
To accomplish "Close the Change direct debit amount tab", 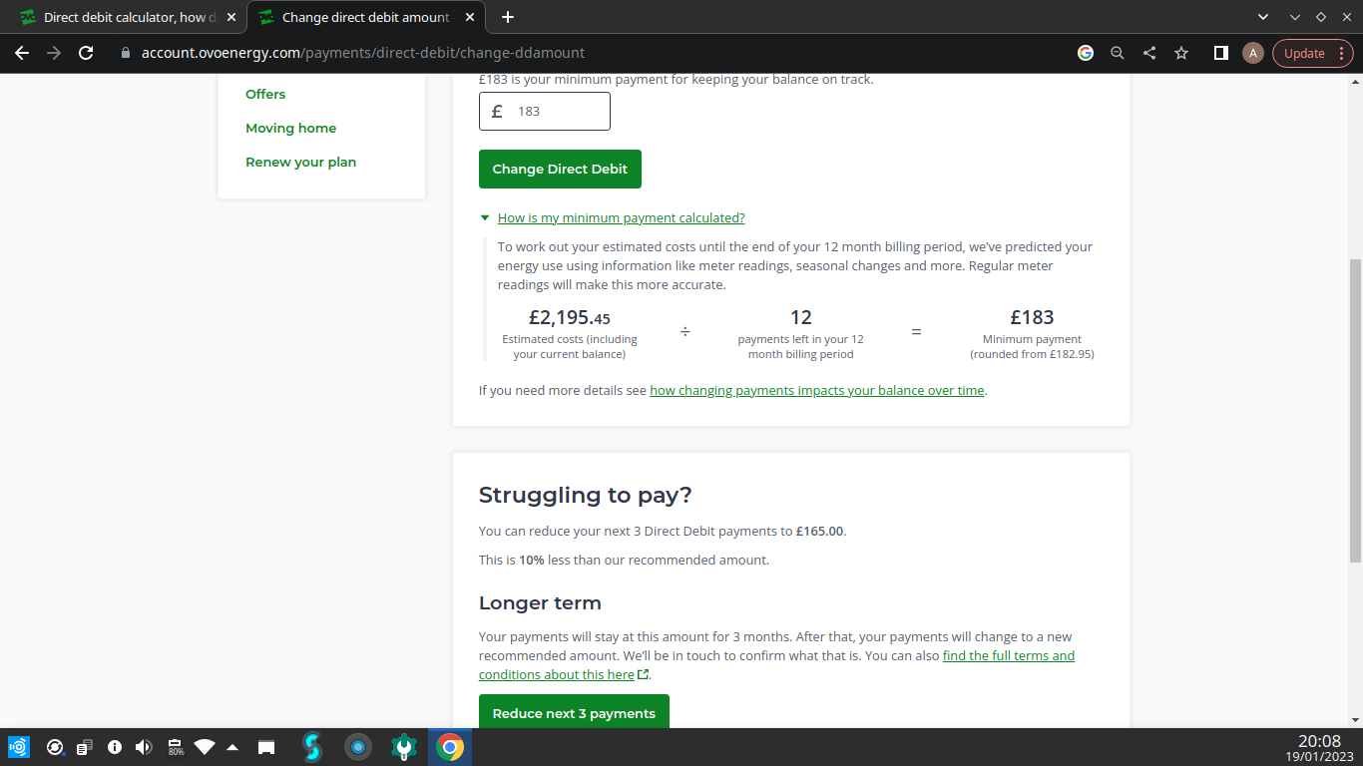I will 469,18.
